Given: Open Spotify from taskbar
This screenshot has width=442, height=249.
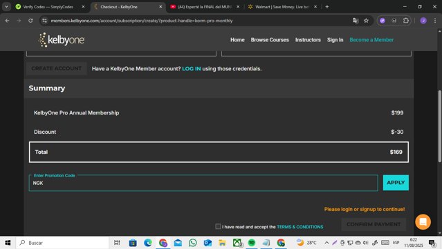Looking at the screenshot, I should point(252,243).
